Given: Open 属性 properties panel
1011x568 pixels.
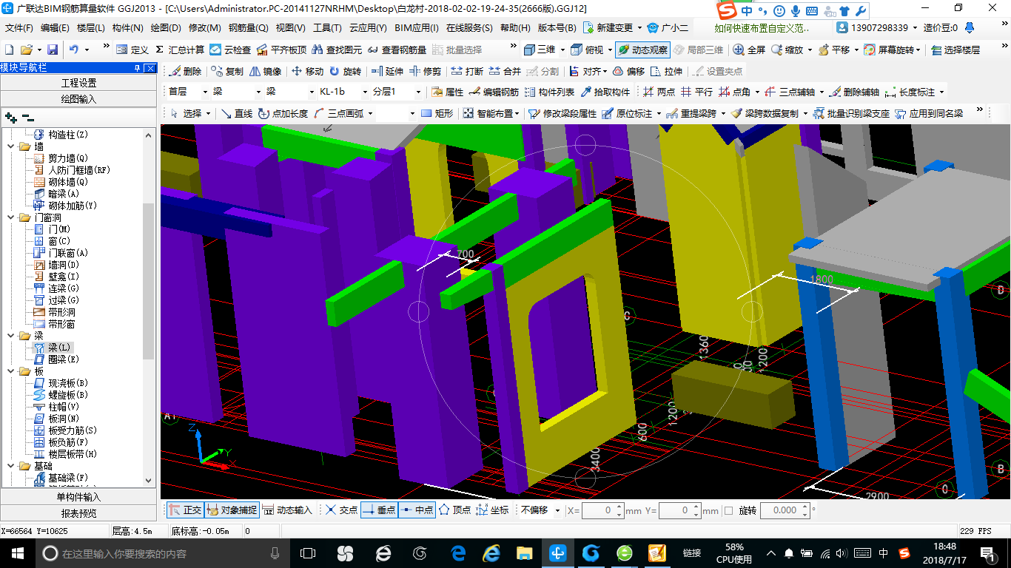Looking at the screenshot, I should (x=447, y=92).
